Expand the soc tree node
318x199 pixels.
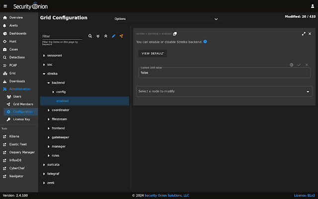[44, 65]
